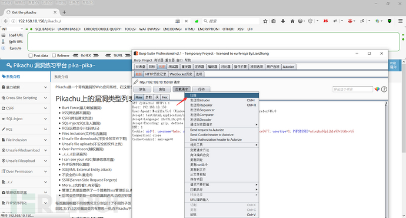Click the reader mode icon in address bar

178,21
